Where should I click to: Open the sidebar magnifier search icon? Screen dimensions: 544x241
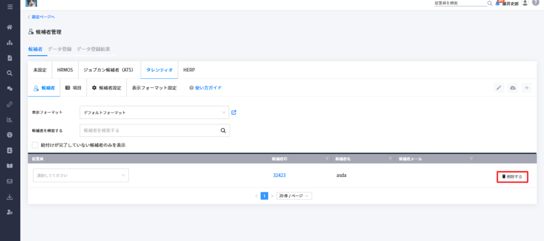click(10, 73)
